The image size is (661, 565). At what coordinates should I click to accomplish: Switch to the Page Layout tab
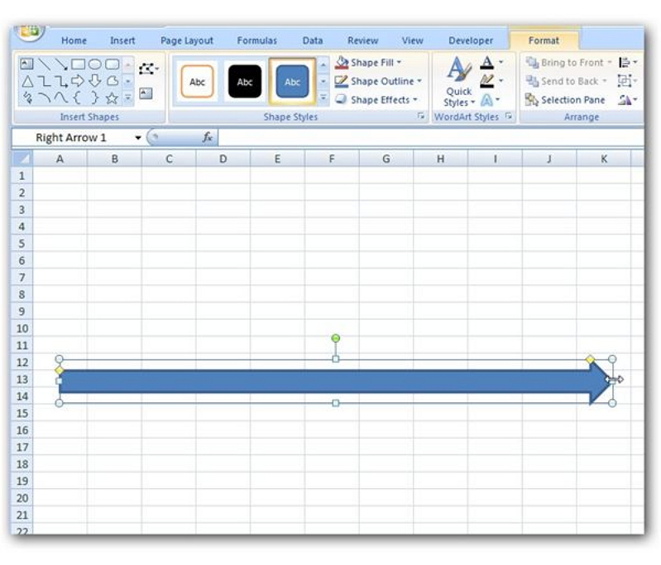[x=186, y=40]
